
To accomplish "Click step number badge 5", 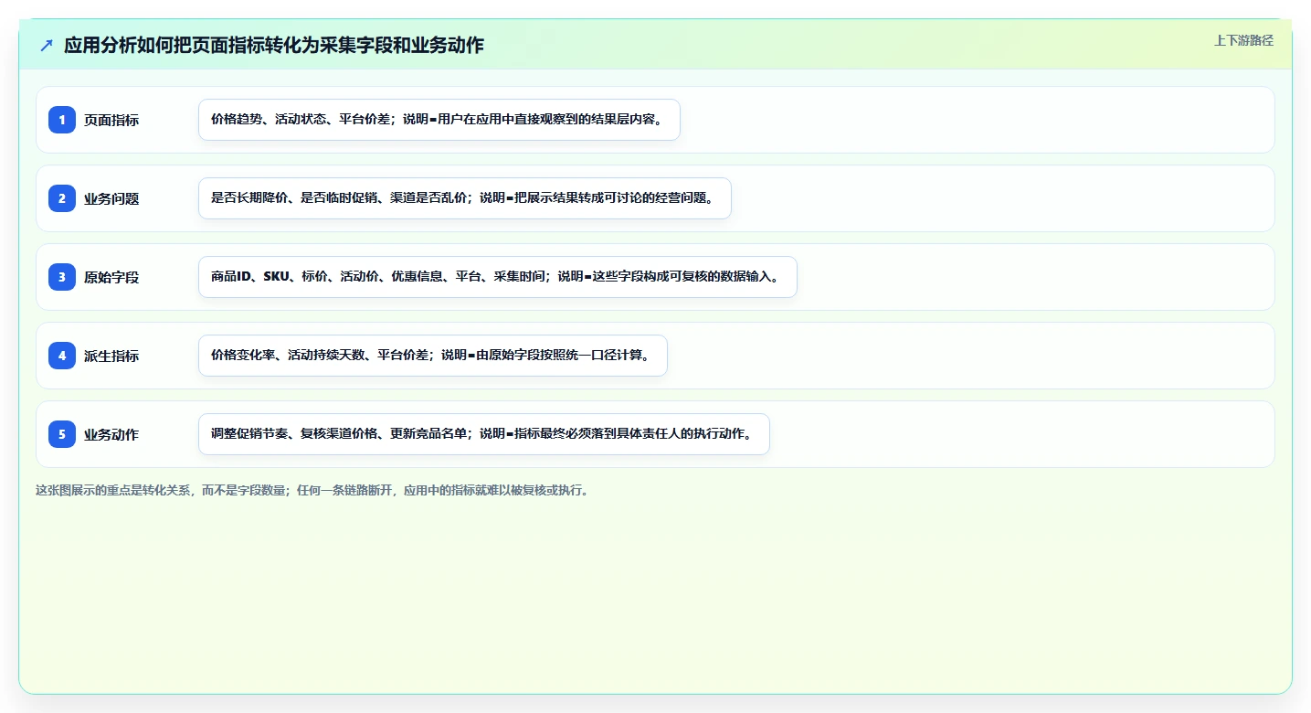I will pyautogui.click(x=62, y=434).
